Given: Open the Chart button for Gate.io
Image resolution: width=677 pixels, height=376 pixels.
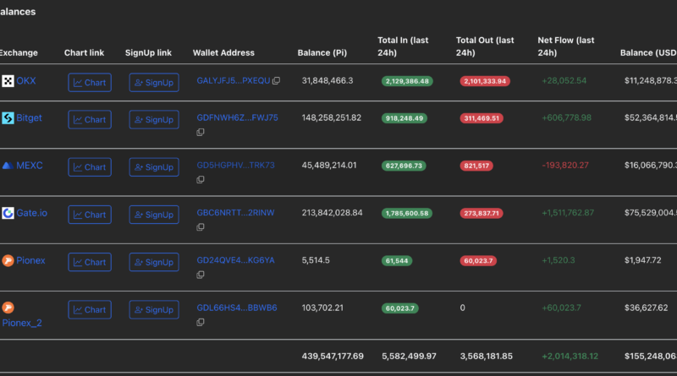Looking at the screenshot, I should [90, 215].
